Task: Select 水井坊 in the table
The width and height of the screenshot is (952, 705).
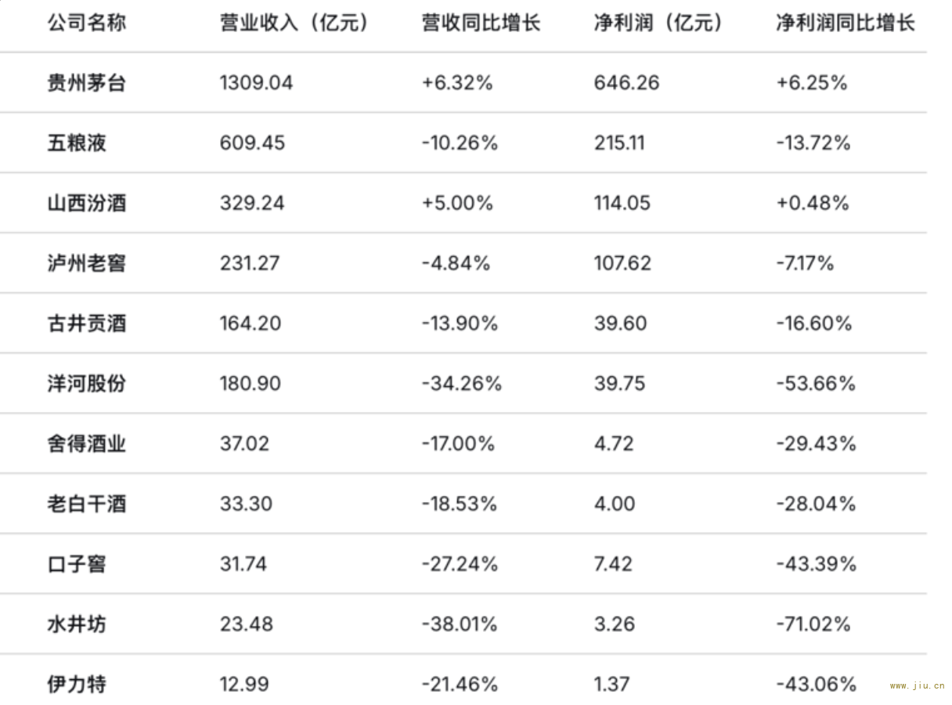Action: pos(77,624)
